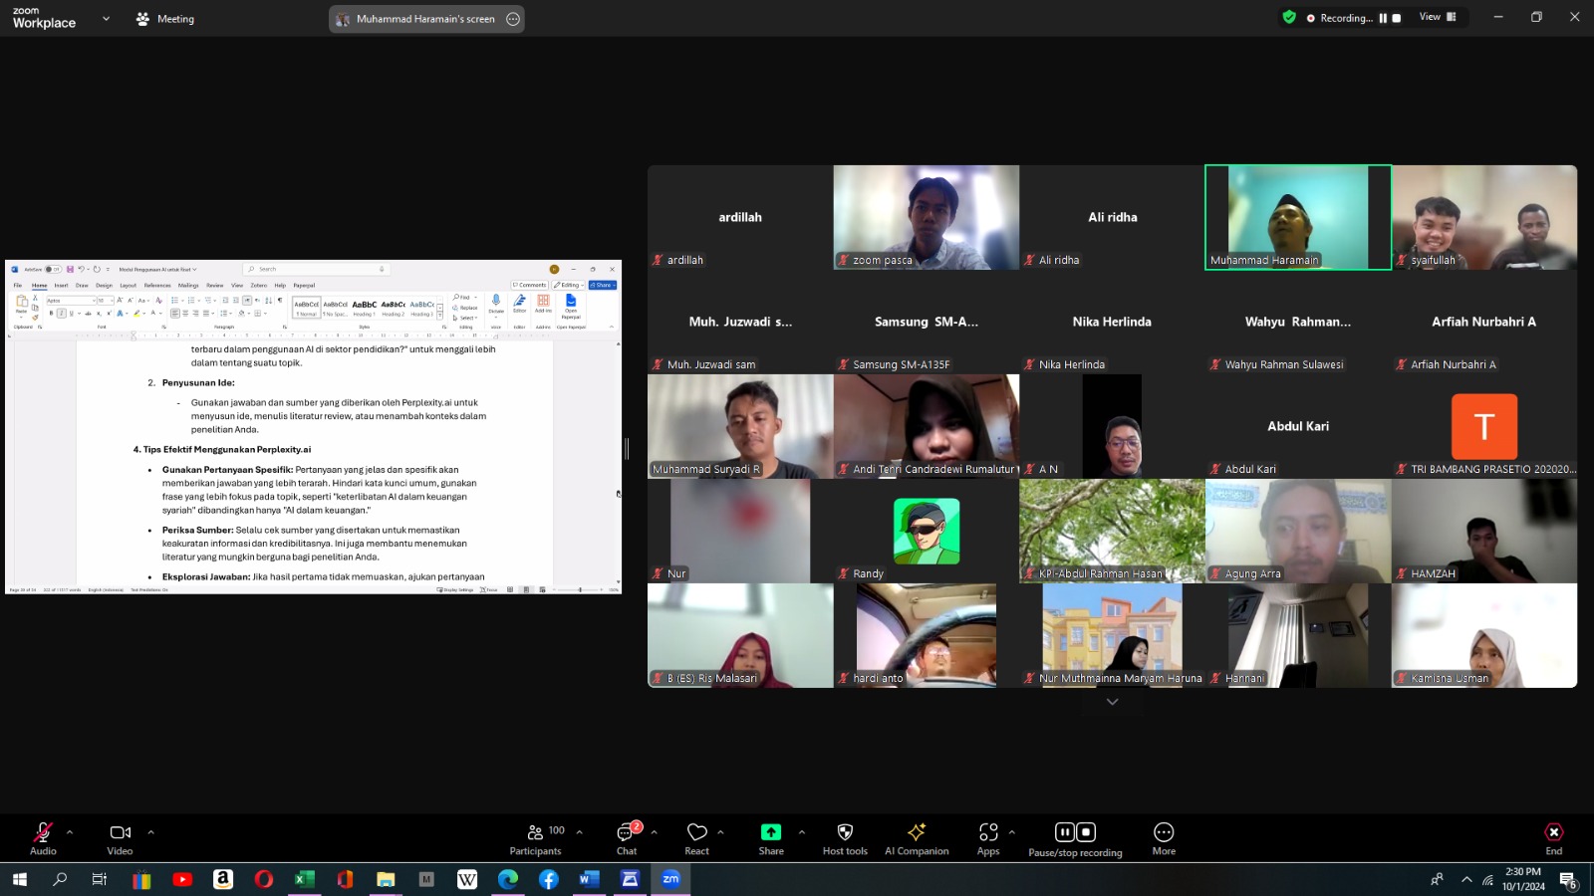
Task: Show more participants with down chevron
Action: coord(1112,702)
